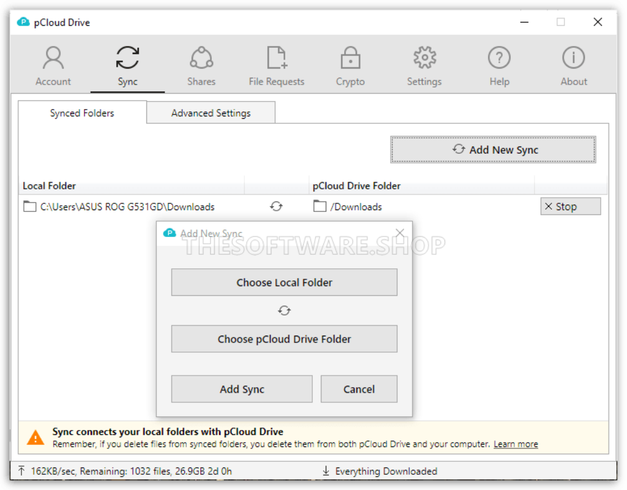Switch to Advanced Settings tab
This screenshot has height=490, width=627.
pyautogui.click(x=211, y=113)
